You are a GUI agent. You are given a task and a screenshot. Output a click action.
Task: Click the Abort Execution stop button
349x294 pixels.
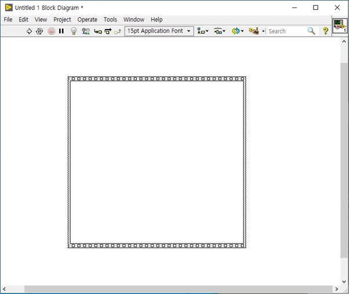click(51, 31)
